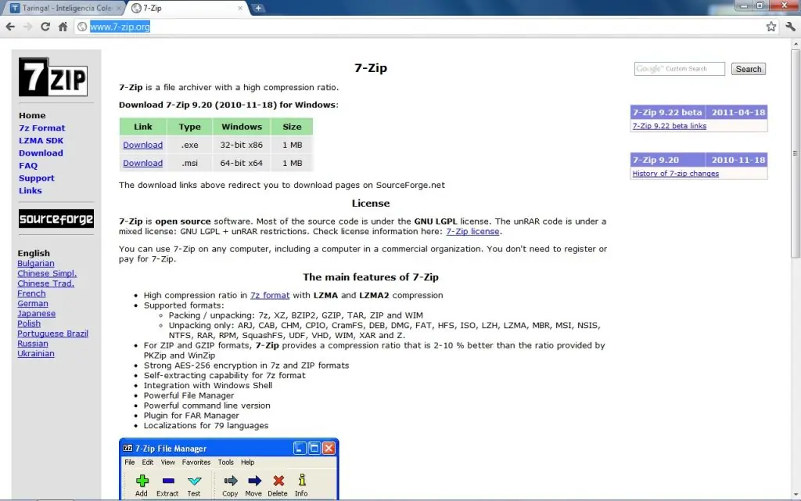Click the site info icon in address bar
This screenshot has width=801, height=501.
click(x=82, y=27)
